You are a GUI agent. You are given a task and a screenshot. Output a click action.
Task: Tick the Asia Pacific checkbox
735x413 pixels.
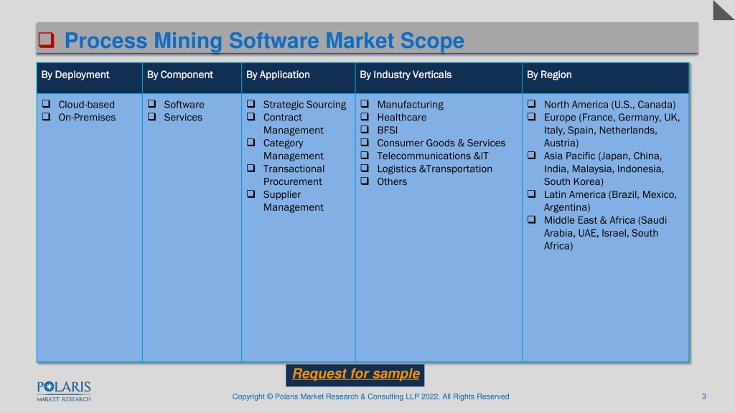click(532, 156)
